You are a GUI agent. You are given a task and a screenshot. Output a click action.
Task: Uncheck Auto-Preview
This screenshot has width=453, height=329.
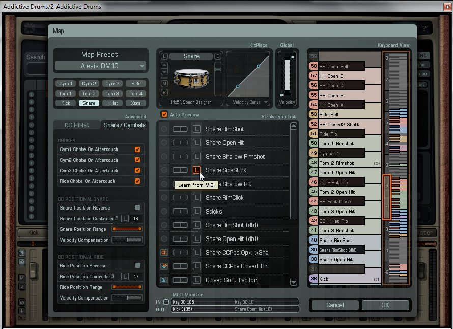pyautogui.click(x=164, y=114)
